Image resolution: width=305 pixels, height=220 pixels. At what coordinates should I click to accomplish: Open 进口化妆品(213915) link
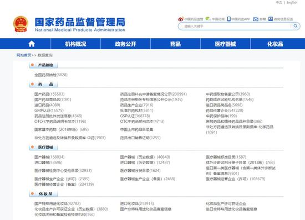[137, 203]
